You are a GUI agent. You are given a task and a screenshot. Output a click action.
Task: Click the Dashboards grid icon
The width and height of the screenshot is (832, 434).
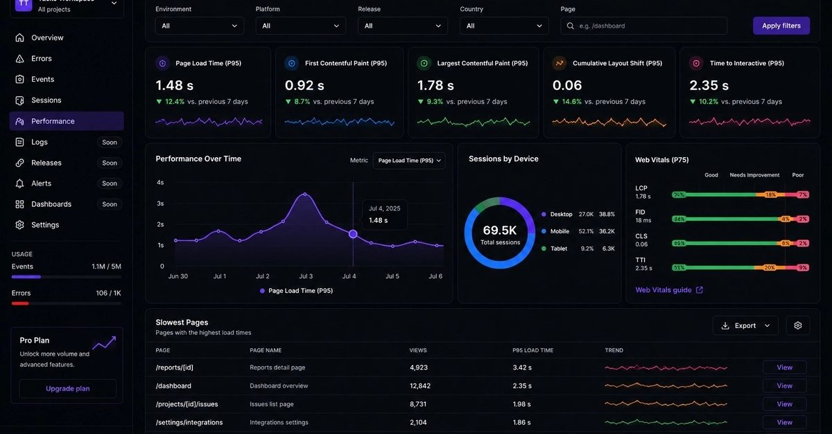click(x=19, y=204)
